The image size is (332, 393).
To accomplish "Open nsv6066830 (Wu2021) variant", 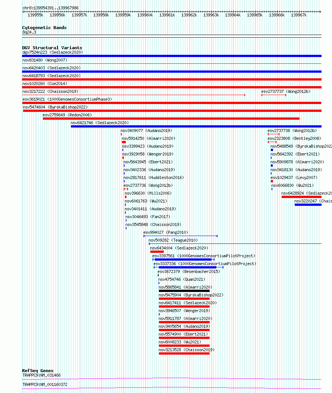I will [x=292, y=185].
